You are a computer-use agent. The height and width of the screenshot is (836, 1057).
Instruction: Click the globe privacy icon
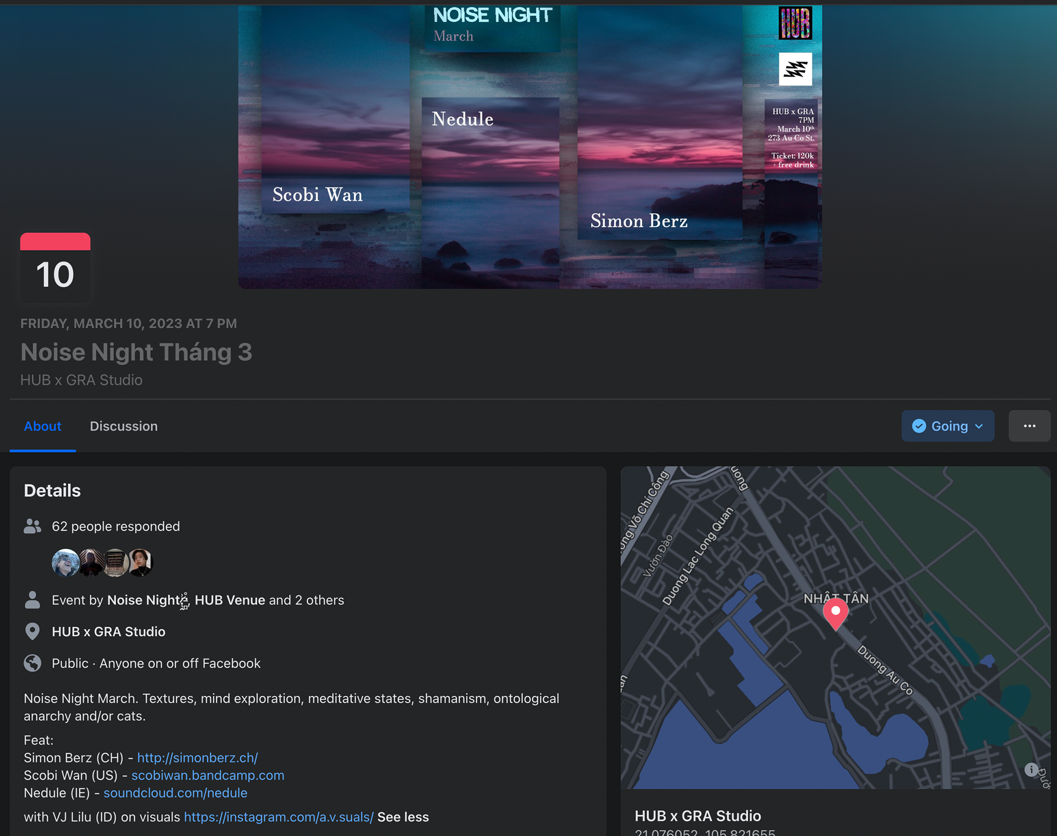(32, 663)
